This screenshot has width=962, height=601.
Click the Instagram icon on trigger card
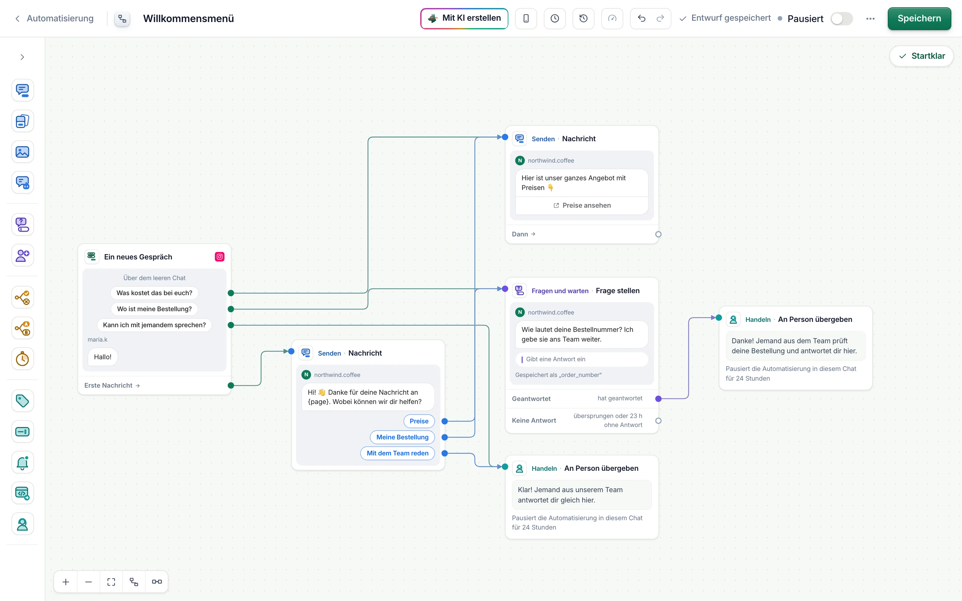point(219,257)
